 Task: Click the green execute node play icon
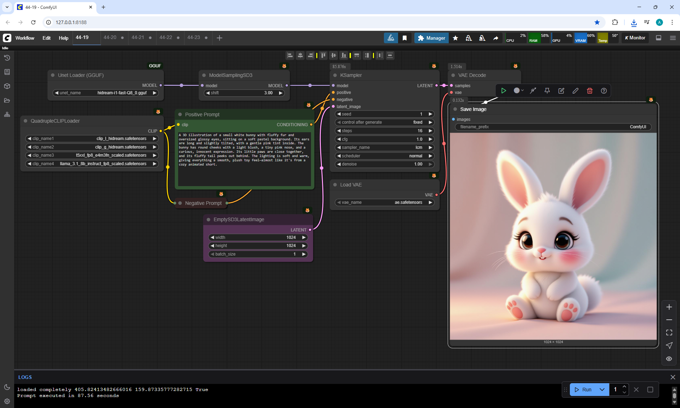coord(503,91)
